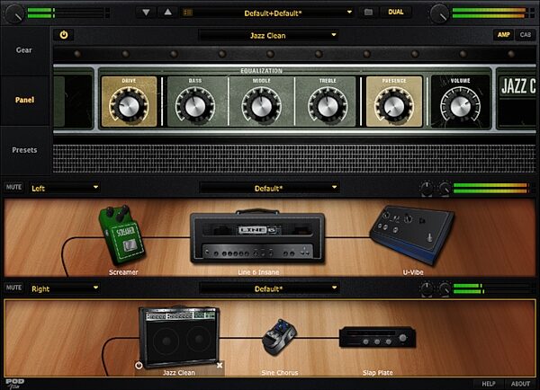Image resolution: width=540 pixels, height=390 pixels.
Task: Click the POD Farm logo
Action: click(14, 384)
